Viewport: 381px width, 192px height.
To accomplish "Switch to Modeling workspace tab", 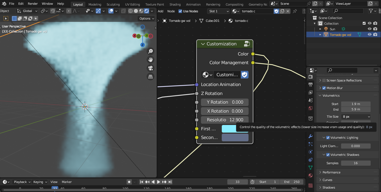I will click(95, 4).
